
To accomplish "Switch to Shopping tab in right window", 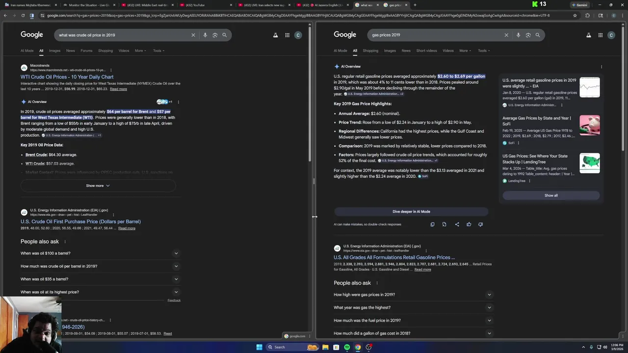I will (370, 50).
